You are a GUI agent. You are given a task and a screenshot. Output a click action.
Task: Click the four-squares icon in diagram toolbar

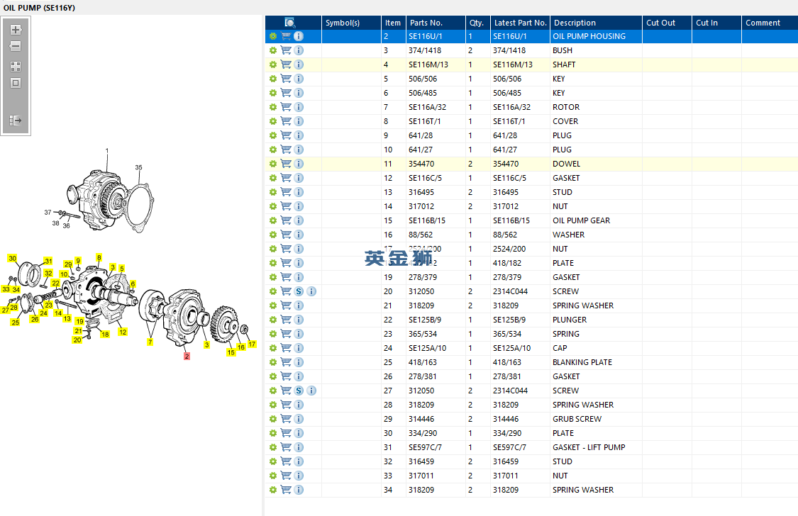point(16,67)
